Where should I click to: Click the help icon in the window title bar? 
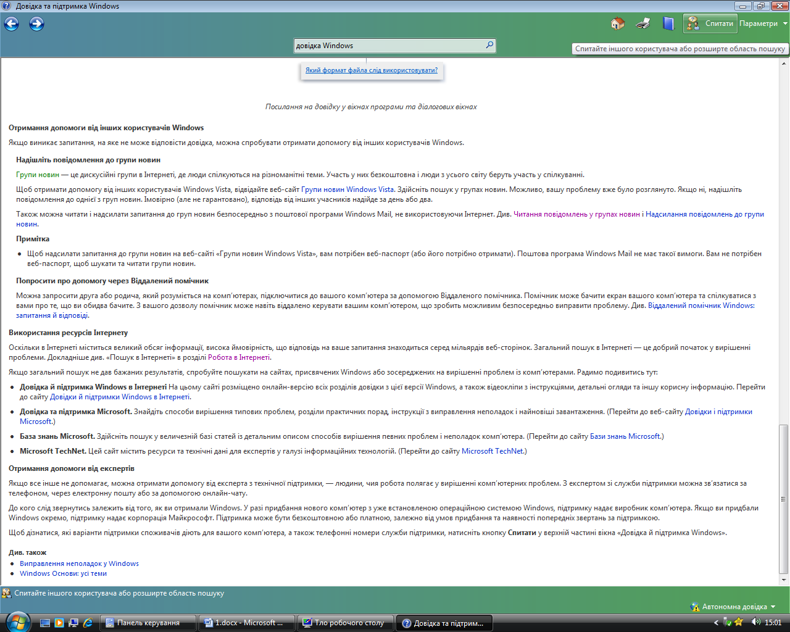(x=7, y=6)
